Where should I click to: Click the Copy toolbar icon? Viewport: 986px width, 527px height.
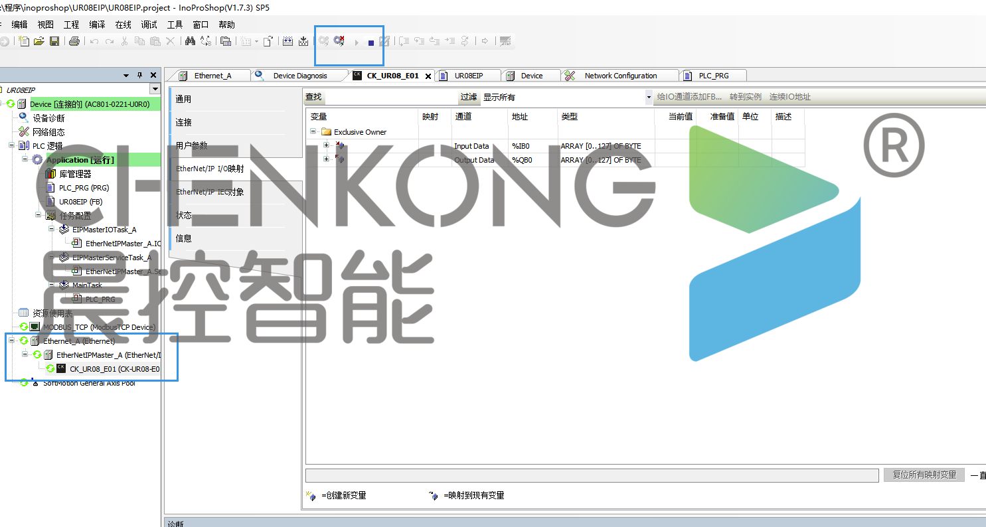click(139, 41)
